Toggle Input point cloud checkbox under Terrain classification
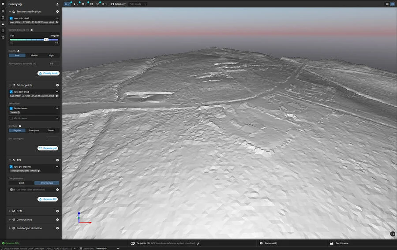 pyautogui.click(x=11, y=18)
